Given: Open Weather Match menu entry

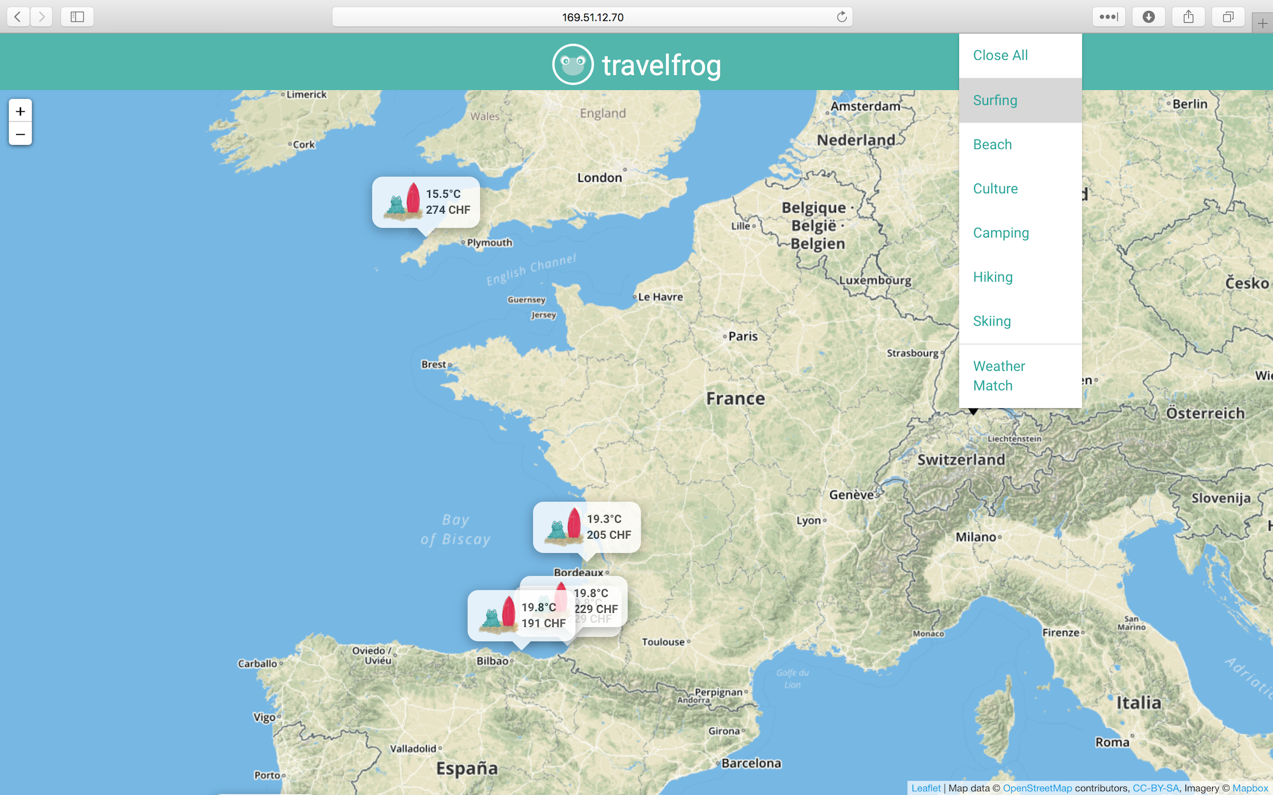Looking at the screenshot, I should pyautogui.click(x=999, y=376).
